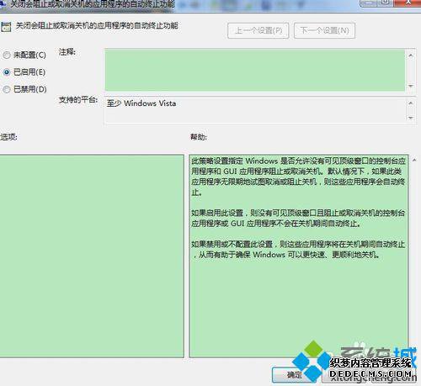Click the help panel scroll up arrow
Viewport: 421px width, 386px height.
tap(414, 160)
